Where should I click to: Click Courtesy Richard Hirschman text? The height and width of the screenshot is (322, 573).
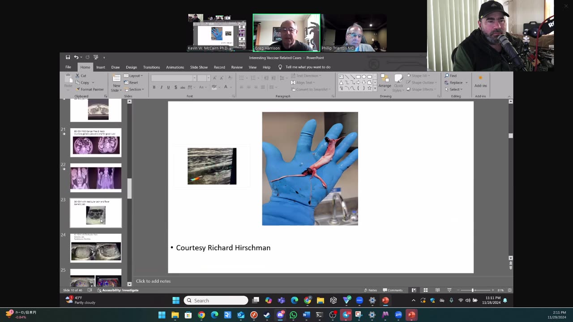tap(223, 248)
